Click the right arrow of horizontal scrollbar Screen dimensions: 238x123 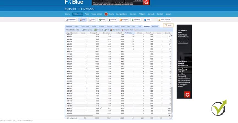coord(170,116)
